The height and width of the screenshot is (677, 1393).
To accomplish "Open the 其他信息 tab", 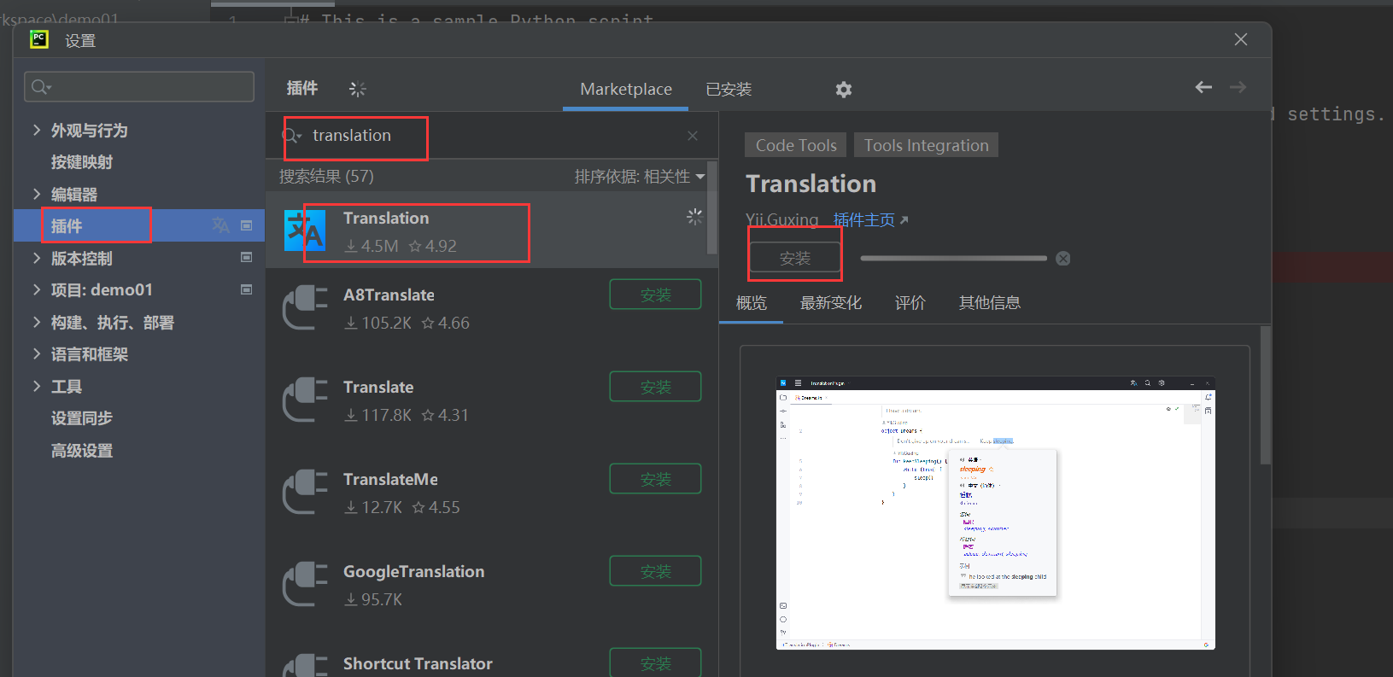I will coord(989,303).
